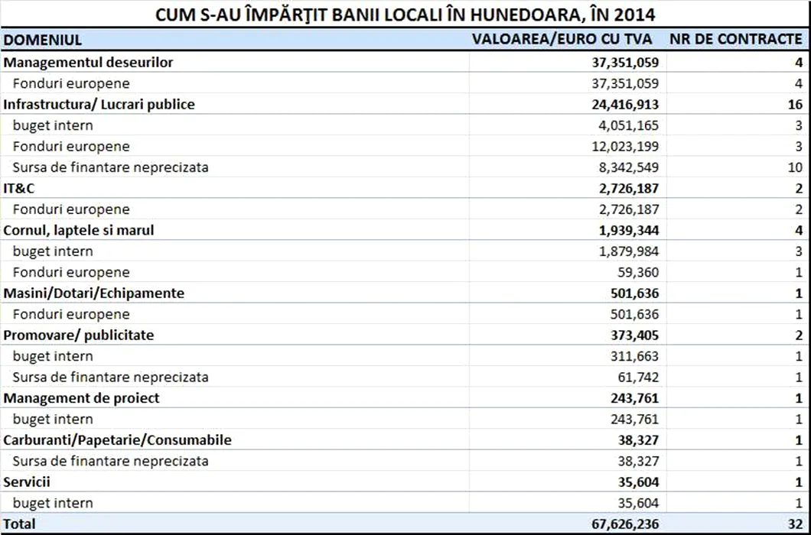
Task: Click the Total row label
Action: [x=20, y=524]
